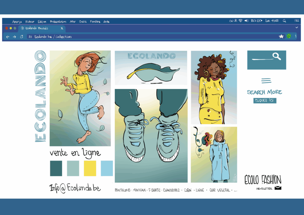Click the Chaussures category link
Image resolution: width=304 pixels, height=215 pixels.
coord(171,190)
